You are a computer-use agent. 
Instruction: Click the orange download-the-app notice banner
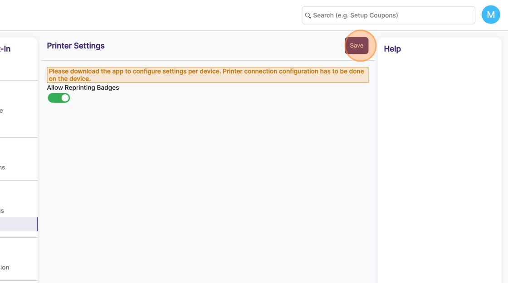click(207, 72)
